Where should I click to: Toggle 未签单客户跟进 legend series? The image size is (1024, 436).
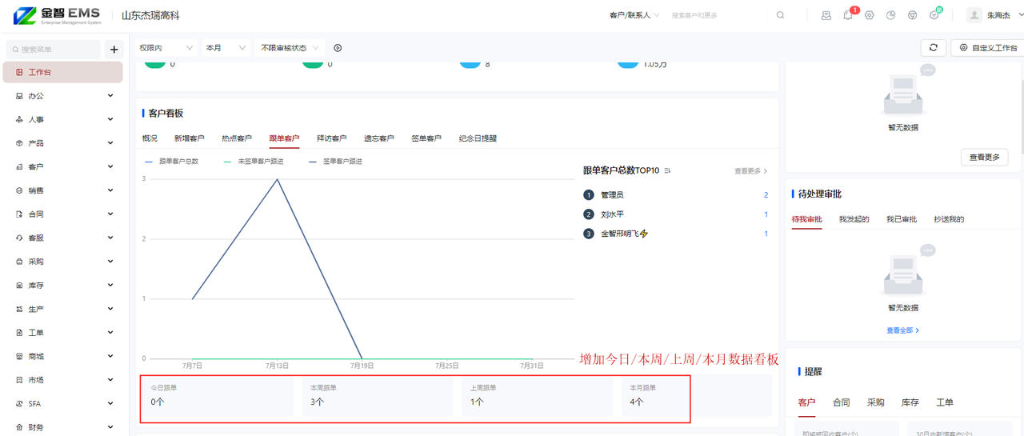(254, 162)
